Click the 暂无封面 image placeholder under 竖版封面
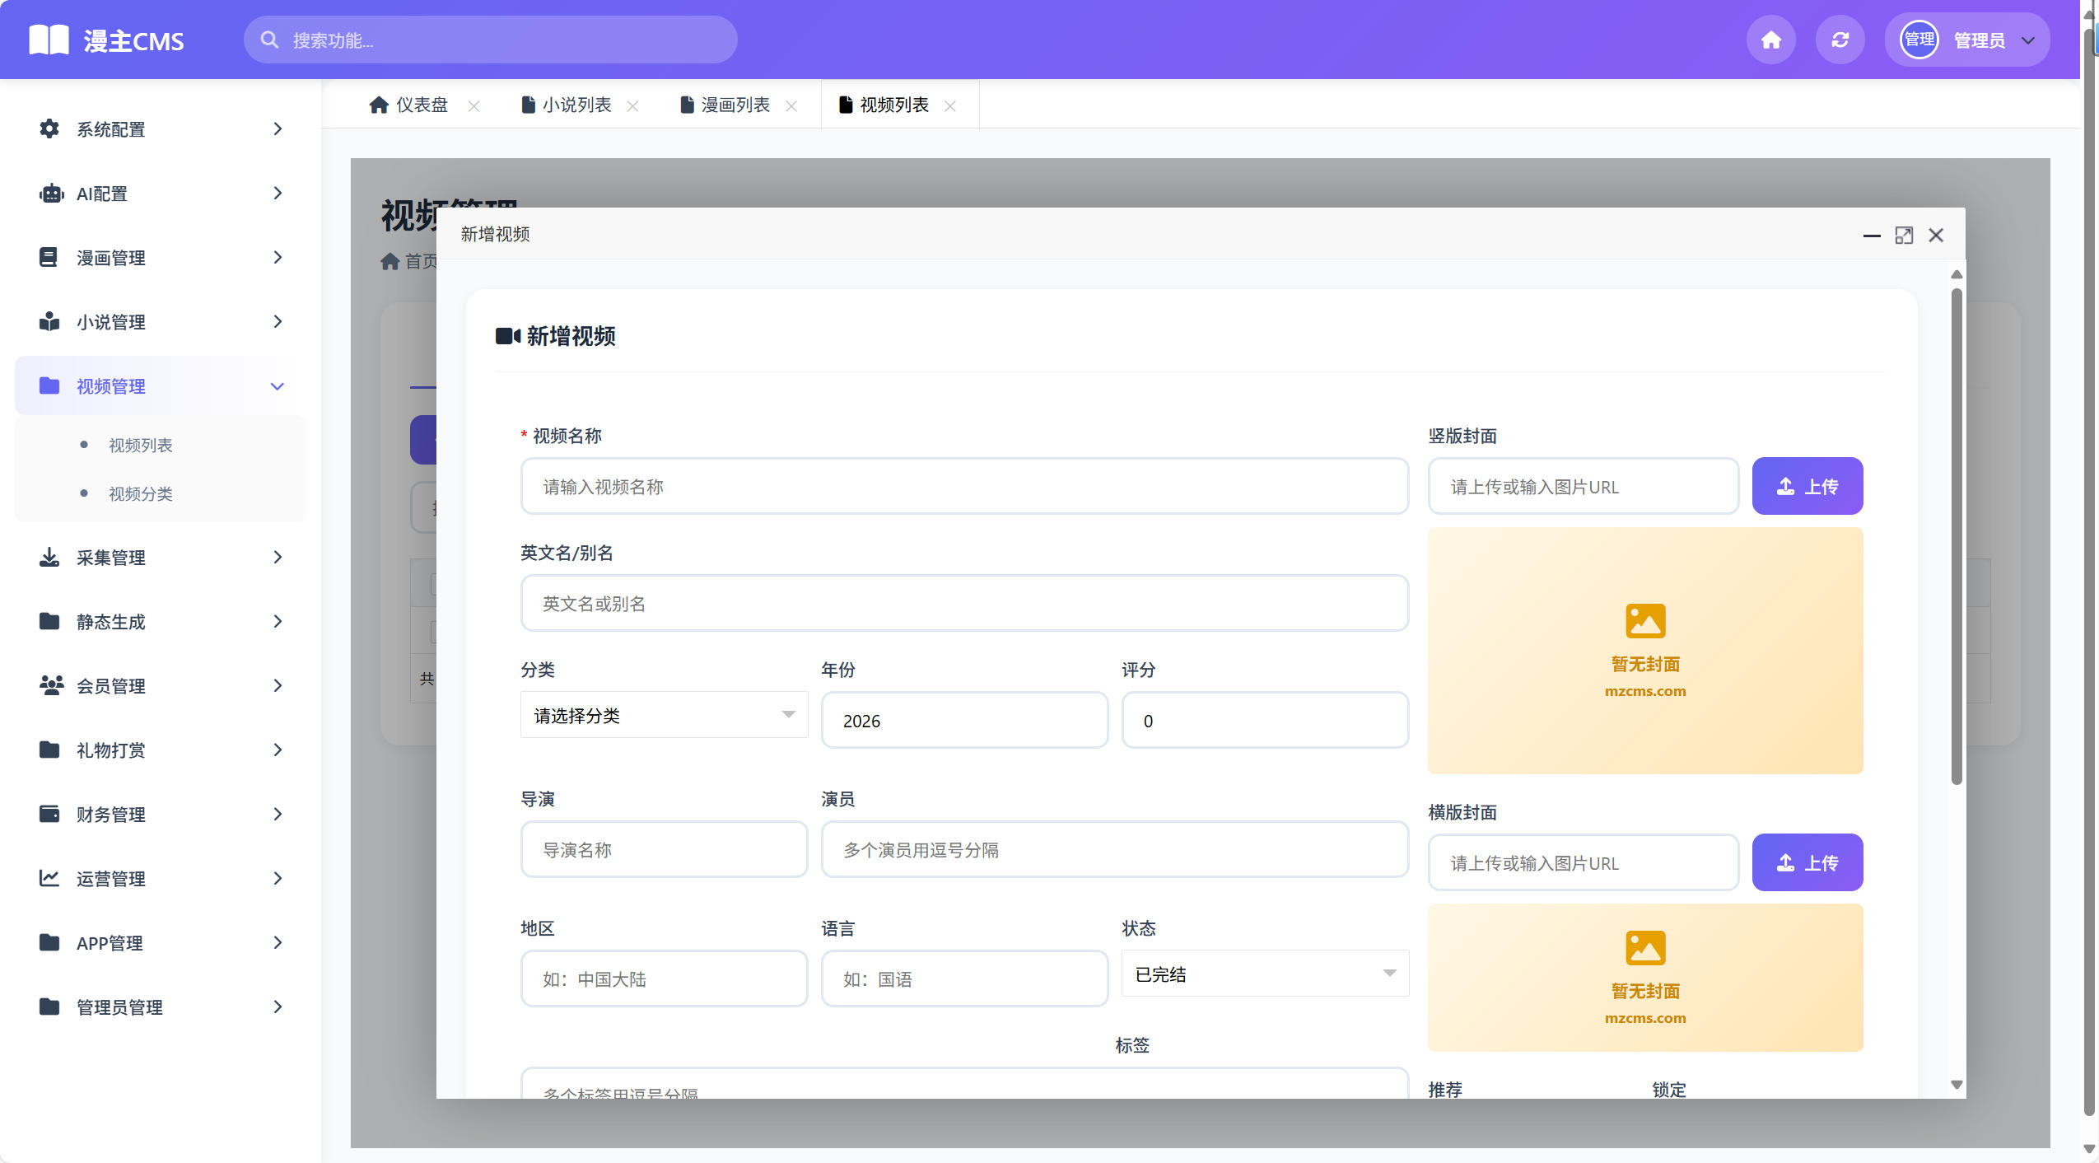The image size is (2099, 1163). pyautogui.click(x=1644, y=650)
